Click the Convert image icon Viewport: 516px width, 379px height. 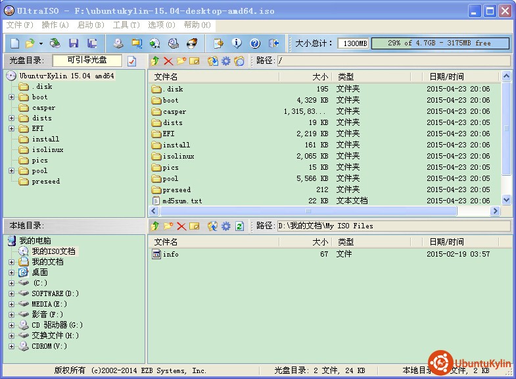[137, 43]
